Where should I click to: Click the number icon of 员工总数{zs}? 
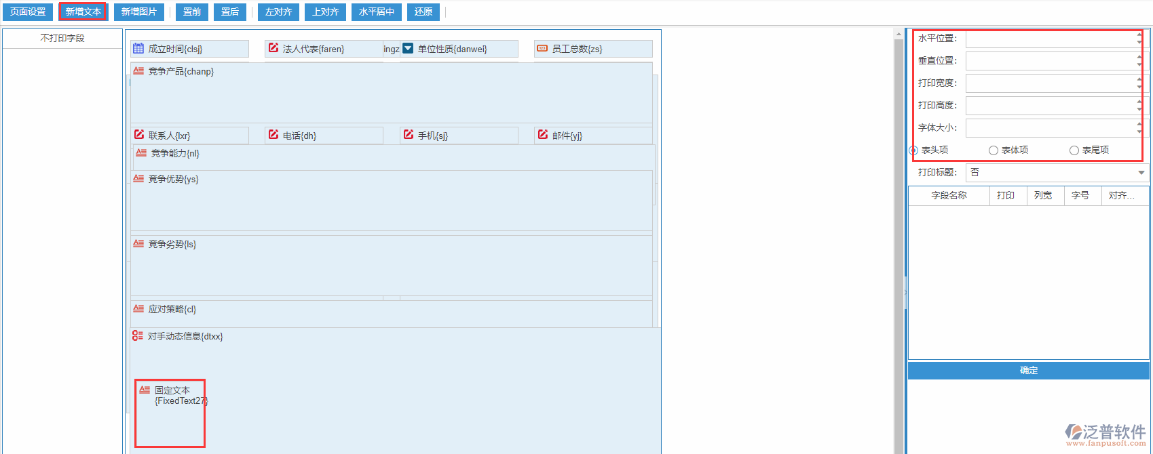coord(542,48)
